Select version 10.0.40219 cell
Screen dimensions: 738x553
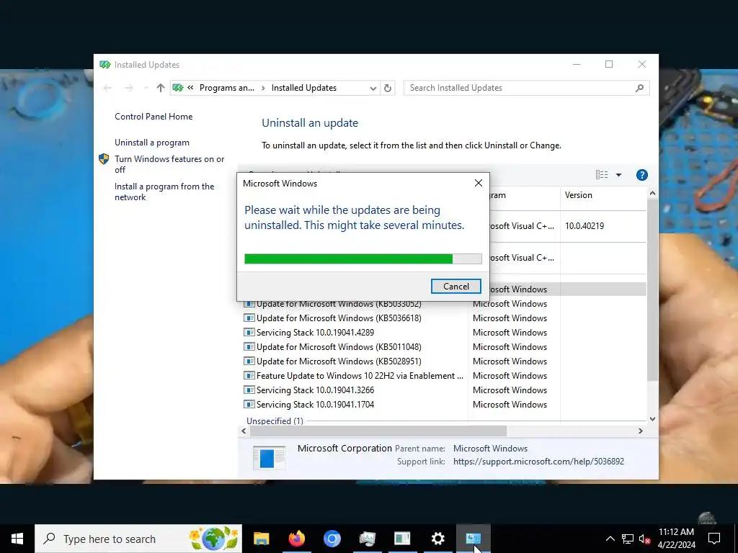[x=584, y=226]
